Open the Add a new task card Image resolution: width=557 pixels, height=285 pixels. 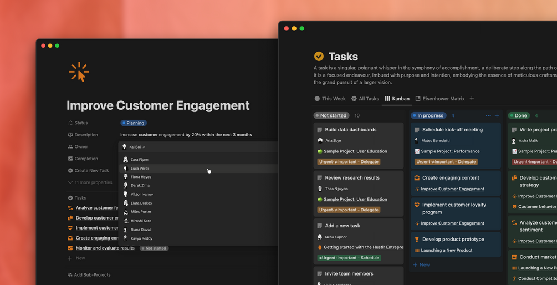(x=359, y=241)
